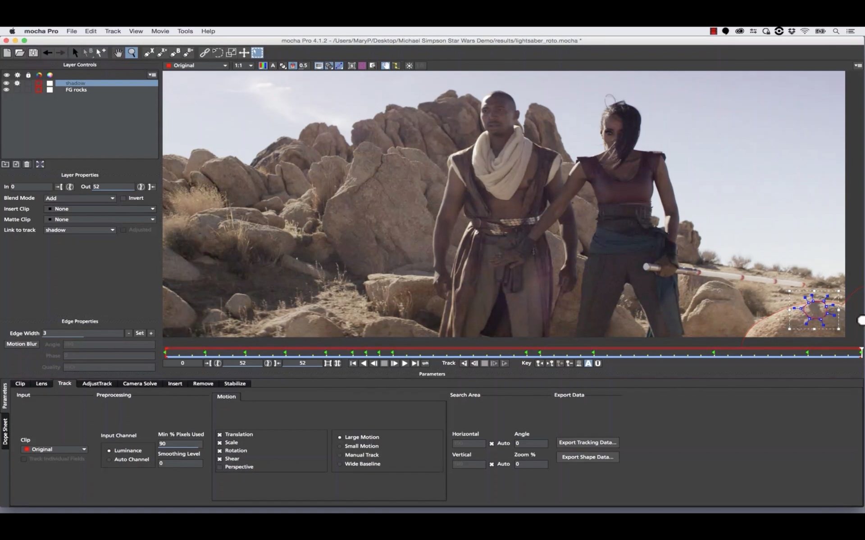
Task: Click the Movie menu item
Action: (x=159, y=31)
